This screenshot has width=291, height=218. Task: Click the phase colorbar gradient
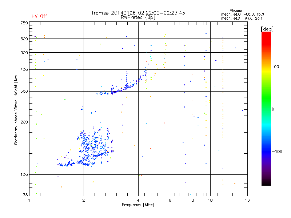pos(266,108)
